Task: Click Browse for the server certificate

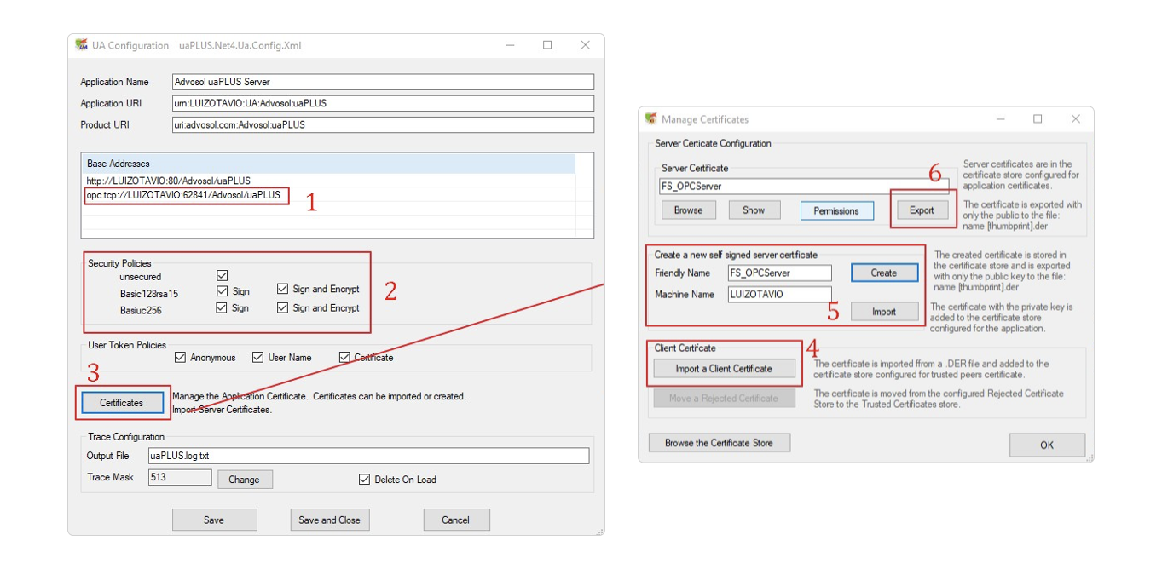Action: click(x=689, y=210)
